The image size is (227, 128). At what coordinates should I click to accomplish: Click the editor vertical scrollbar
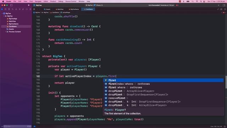[226, 82]
